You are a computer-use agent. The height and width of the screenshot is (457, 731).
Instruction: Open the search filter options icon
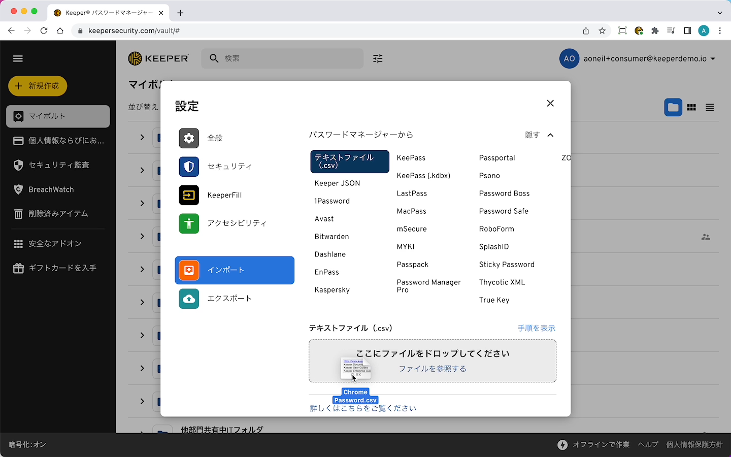click(x=378, y=58)
